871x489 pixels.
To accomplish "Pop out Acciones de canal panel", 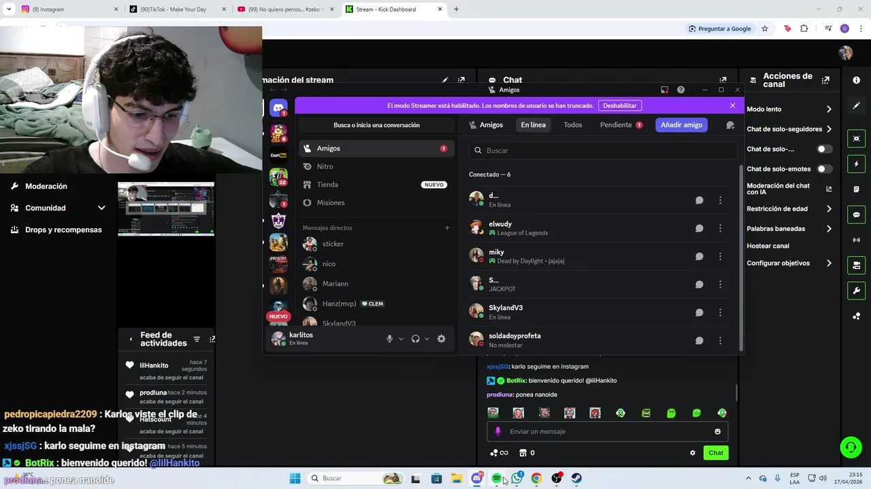I will tap(825, 80).
